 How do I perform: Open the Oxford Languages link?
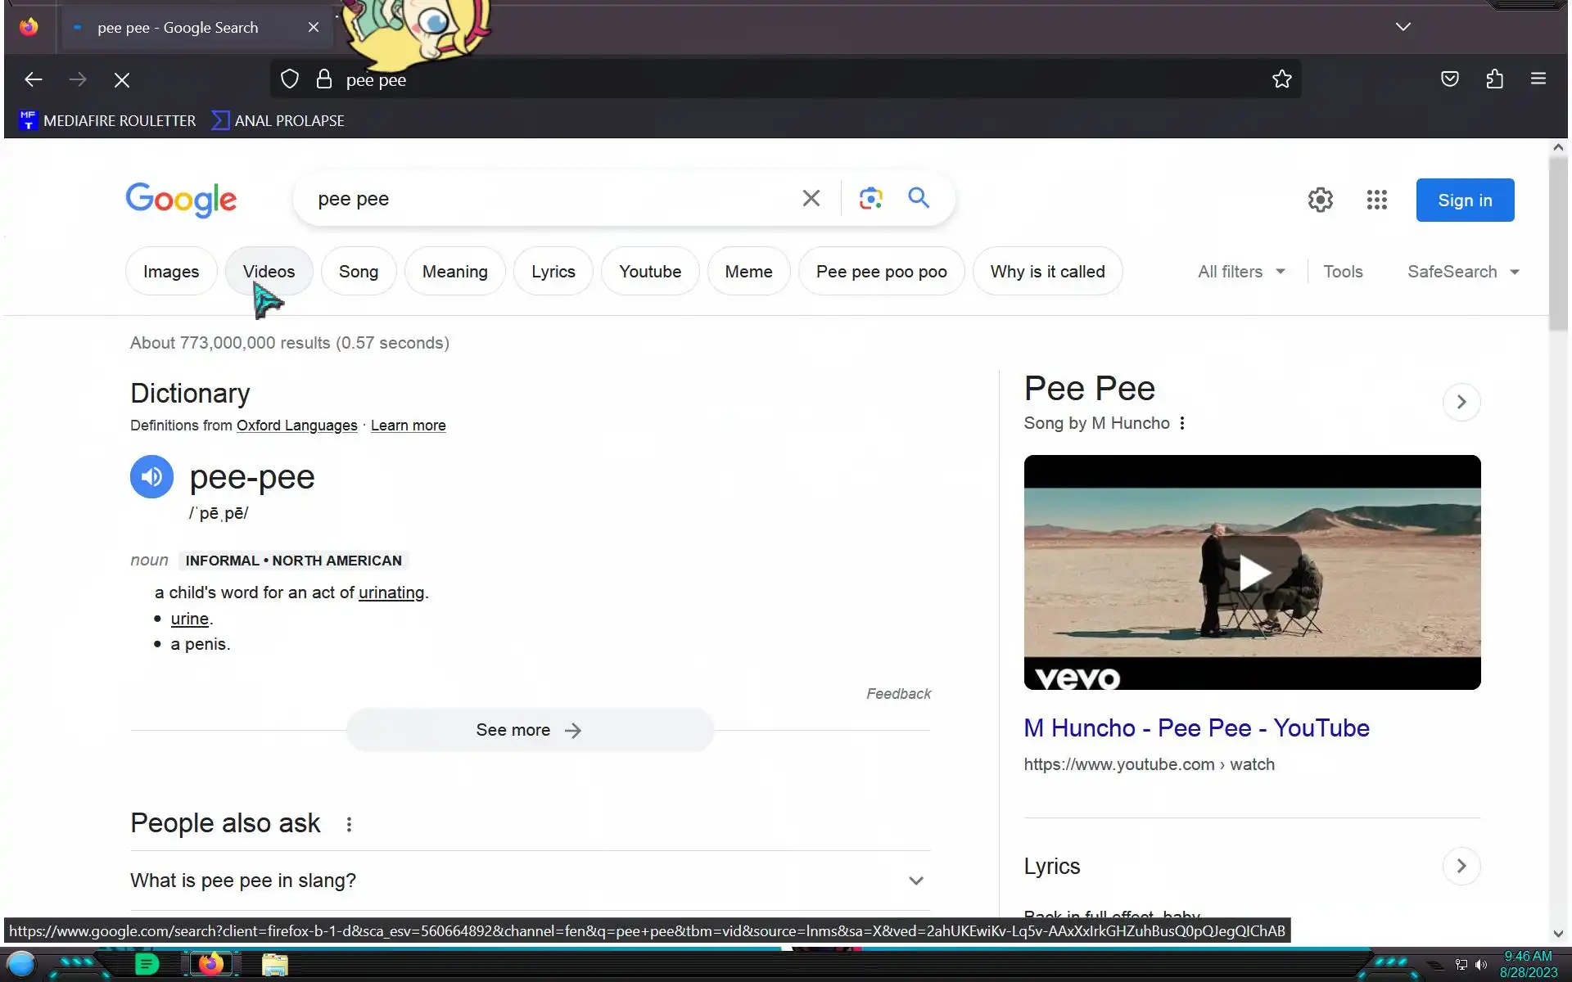[296, 426]
